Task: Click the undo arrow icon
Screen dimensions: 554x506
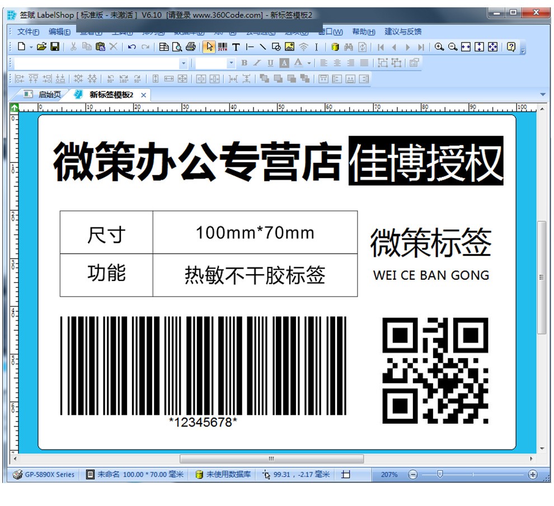Action: [x=132, y=47]
